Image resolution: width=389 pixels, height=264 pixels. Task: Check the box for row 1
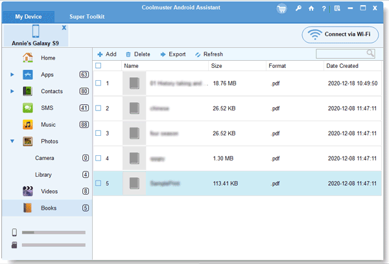pyautogui.click(x=99, y=83)
